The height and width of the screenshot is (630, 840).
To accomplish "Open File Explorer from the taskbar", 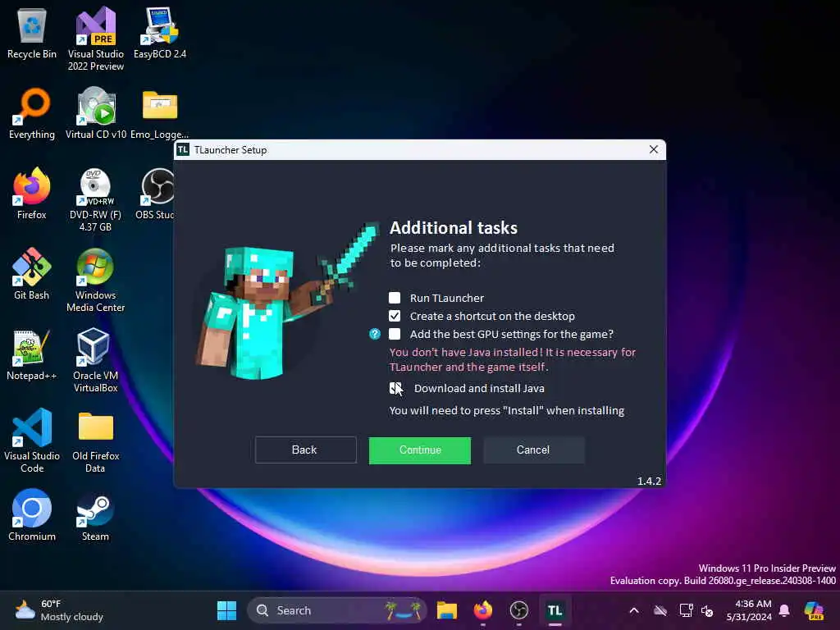I will pos(447,610).
